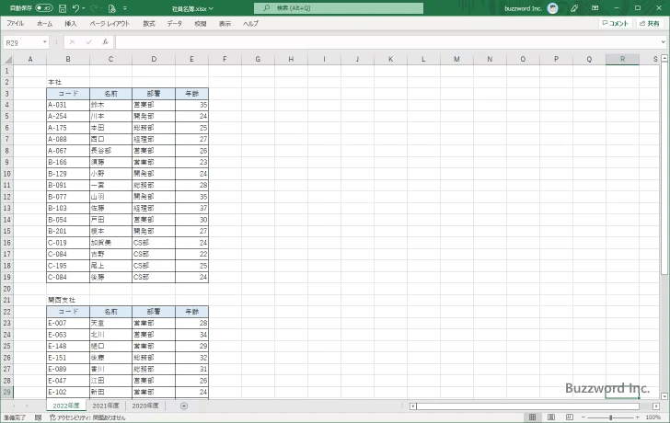
Task: Click the search box field
Action: click(x=339, y=8)
